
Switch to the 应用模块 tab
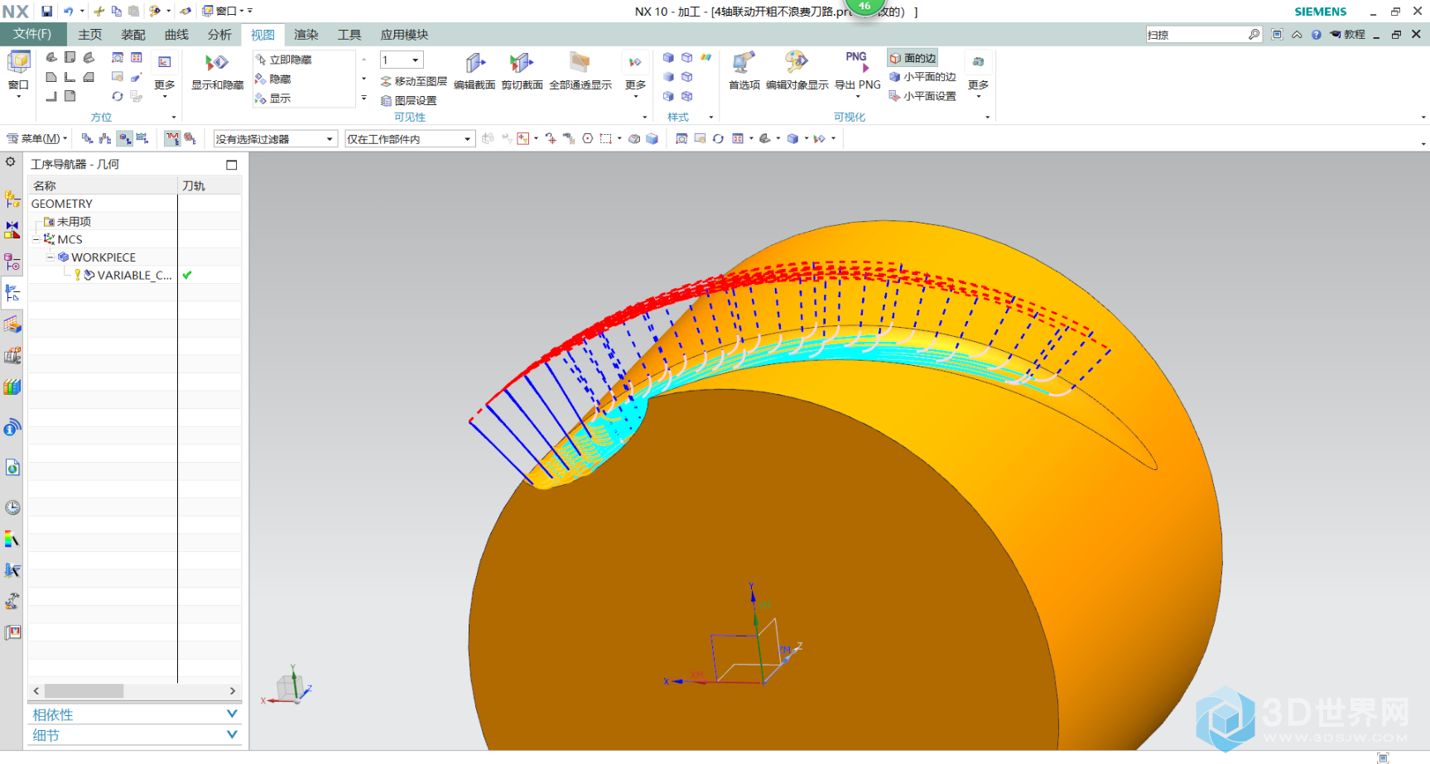pyautogui.click(x=404, y=35)
